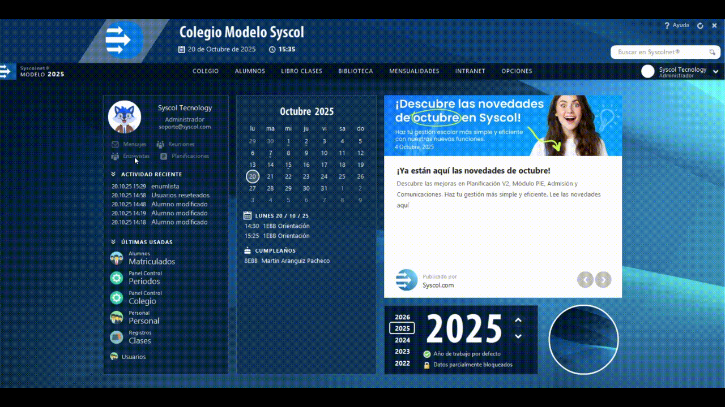725x407 pixels.
Task: Open the MENSUALIDADES menu
Action: tap(414, 71)
